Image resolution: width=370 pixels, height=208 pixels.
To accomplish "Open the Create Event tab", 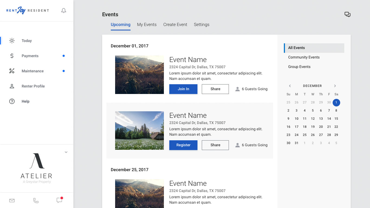I will click(x=175, y=25).
